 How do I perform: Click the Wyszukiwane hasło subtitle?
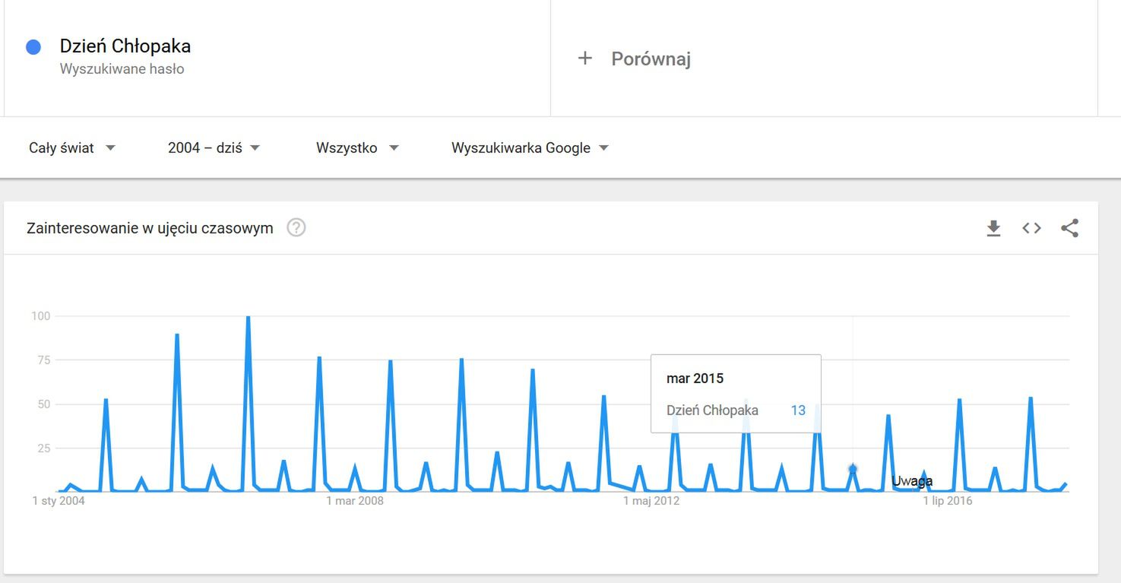[x=122, y=69]
